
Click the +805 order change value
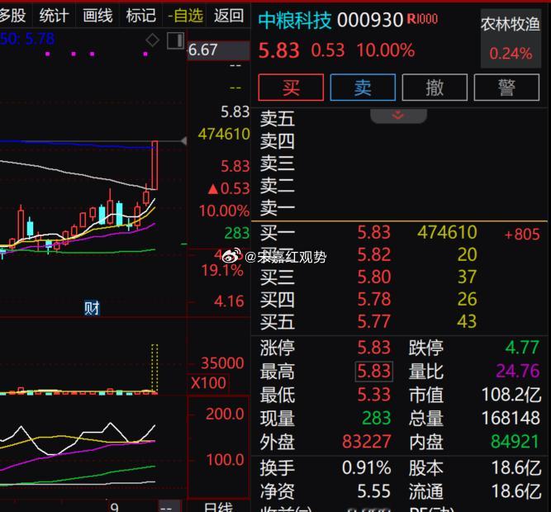(522, 235)
